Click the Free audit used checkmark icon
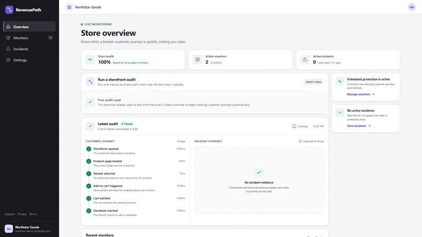 pyautogui.click(x=90, y=102)
